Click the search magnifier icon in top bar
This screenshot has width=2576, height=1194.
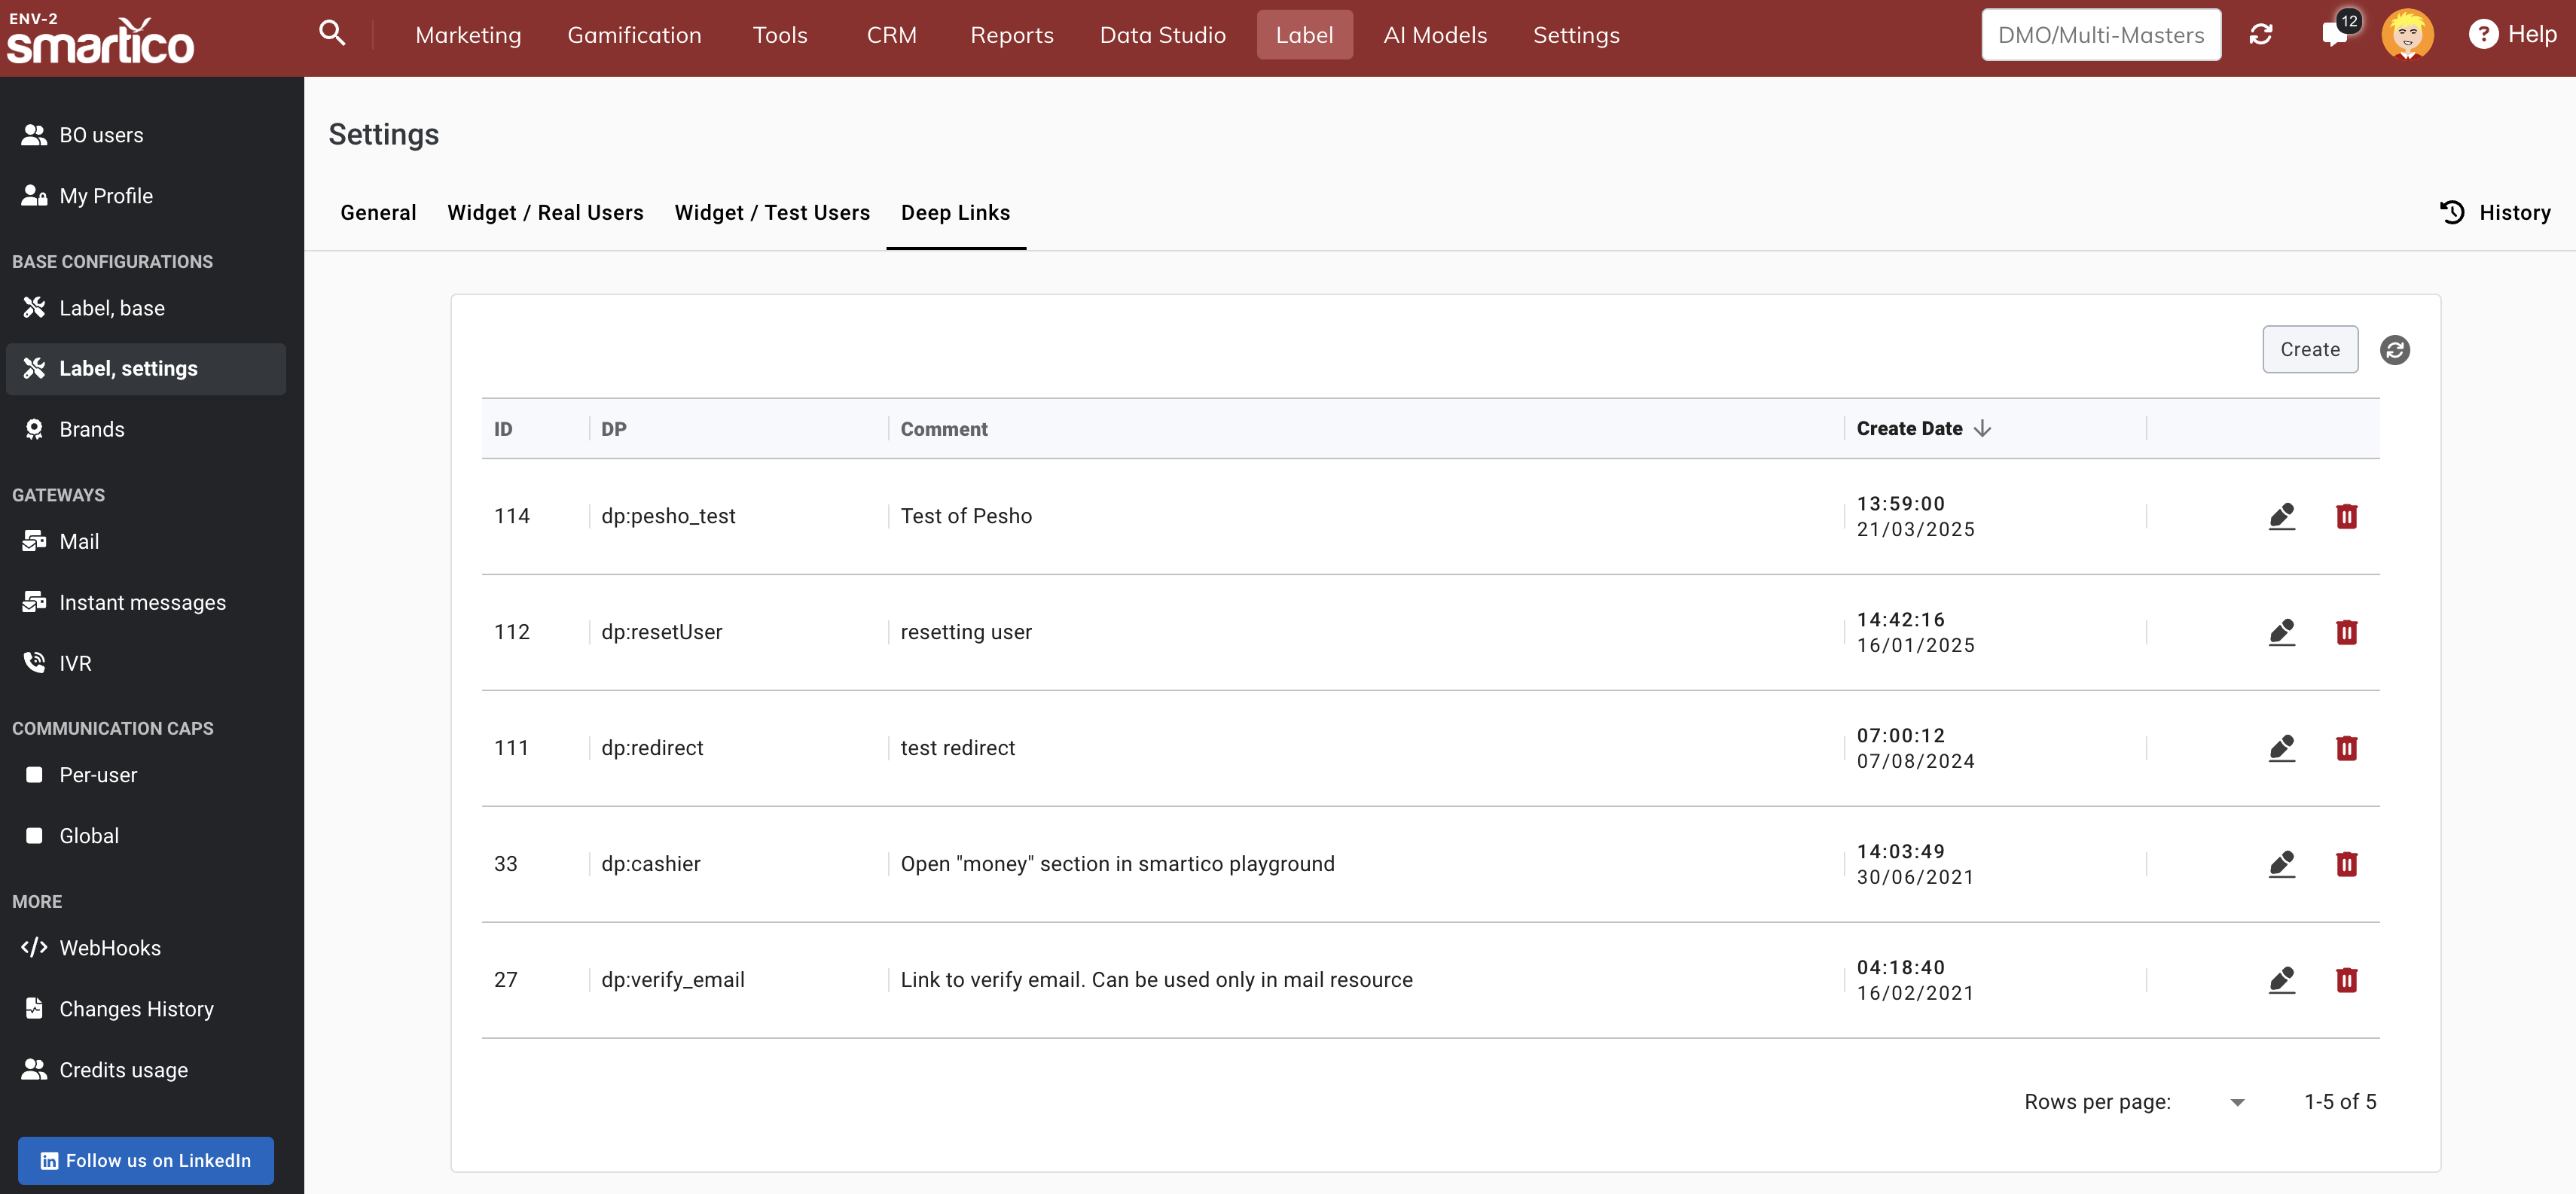(332, 34)
